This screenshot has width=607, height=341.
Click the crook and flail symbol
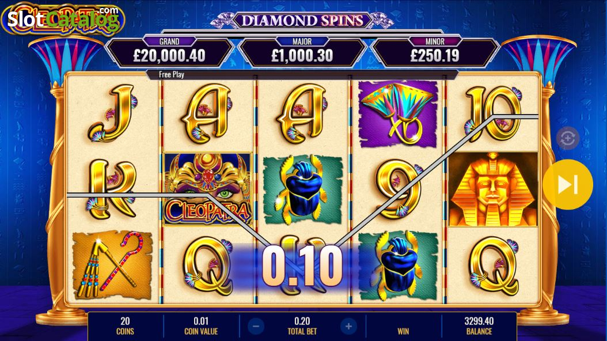(x=112, y=265)
